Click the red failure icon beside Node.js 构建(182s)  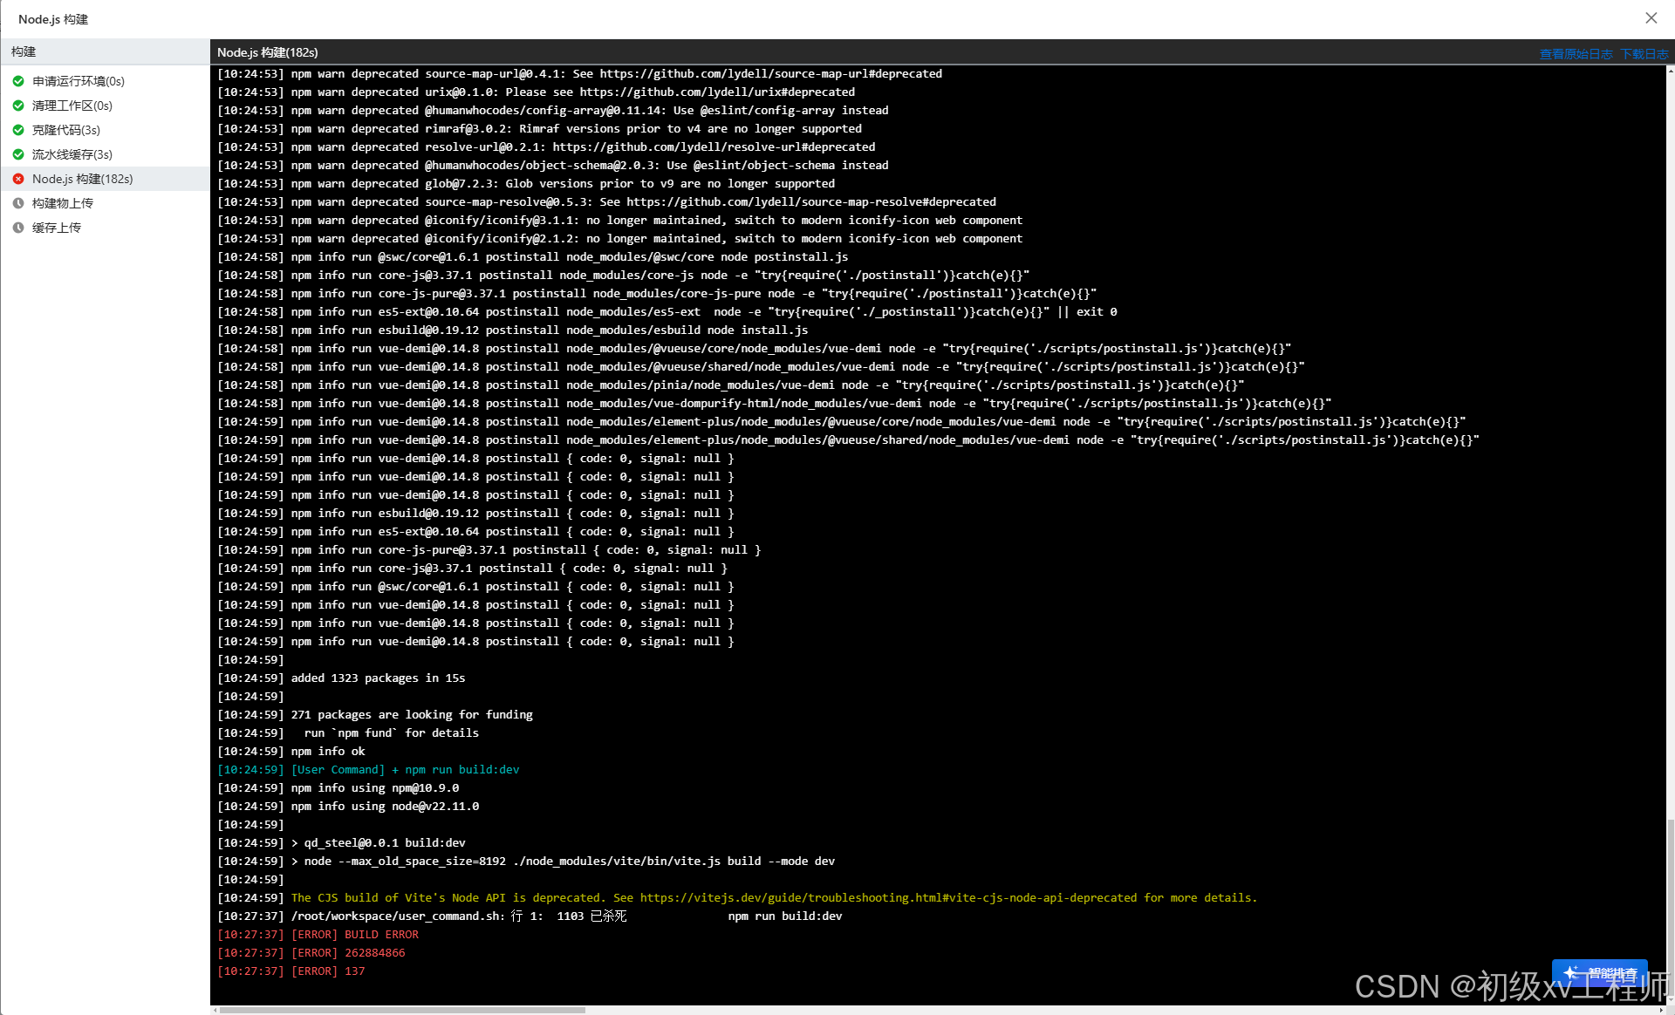pos(18,179)
